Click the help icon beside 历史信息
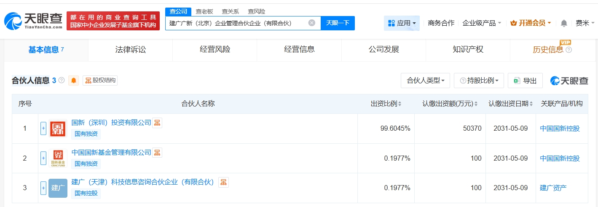Screen dimensions: 598x207 pyautogui.click(x=569, y=50)
